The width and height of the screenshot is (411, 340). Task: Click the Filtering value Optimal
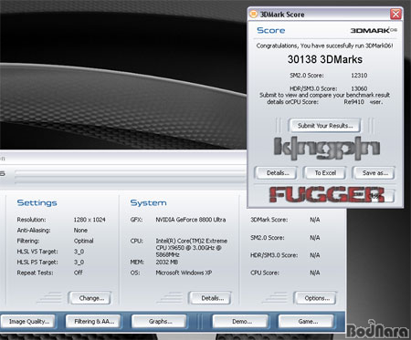(83, 241)
